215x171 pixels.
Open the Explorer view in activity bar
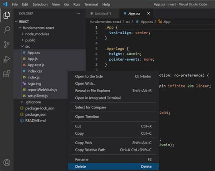7,15
